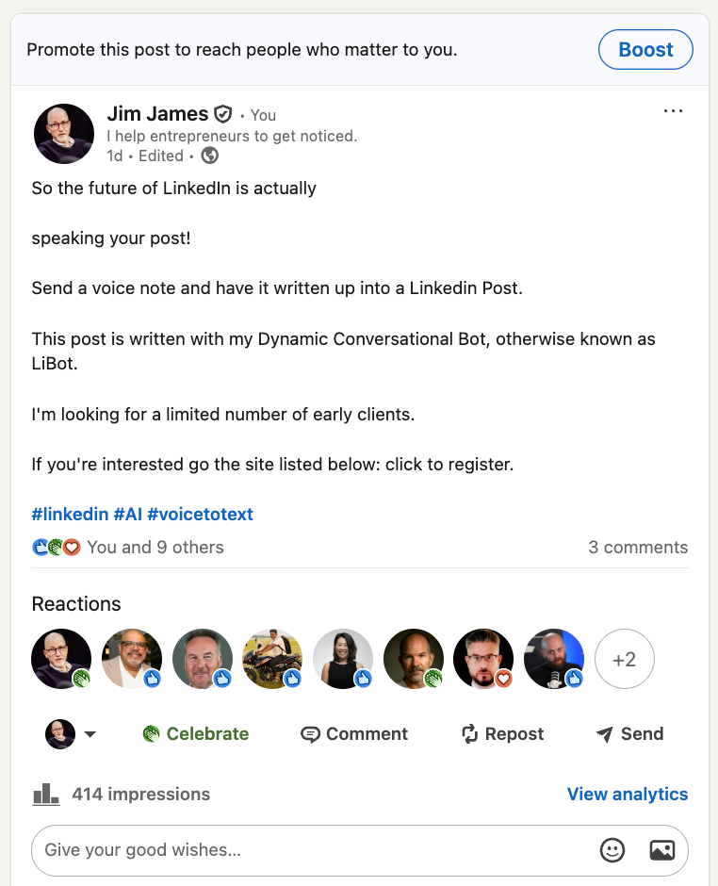718x886 pixels.
Task: Open the three-dot post options menu
Action: [x=673, y=111]
